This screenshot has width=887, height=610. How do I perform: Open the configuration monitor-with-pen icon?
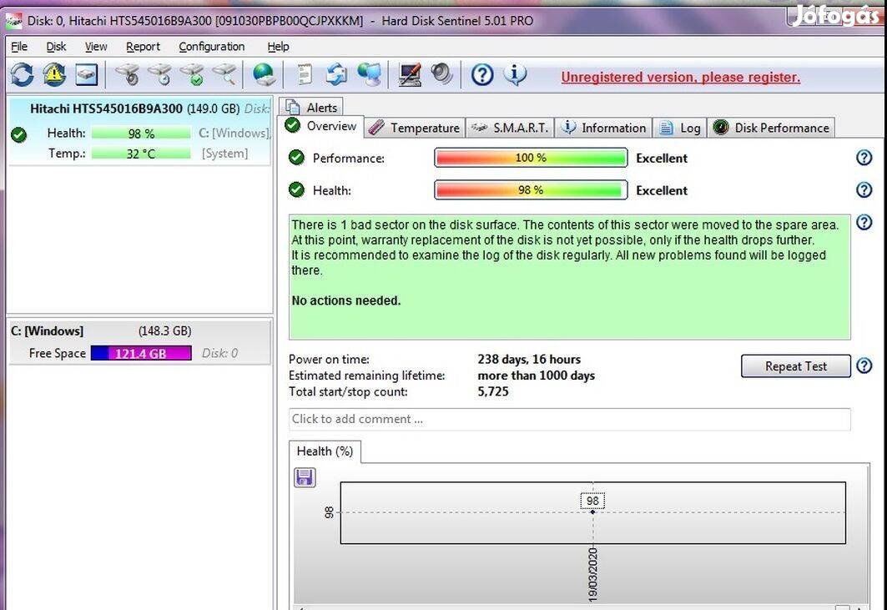click(410, 75)
